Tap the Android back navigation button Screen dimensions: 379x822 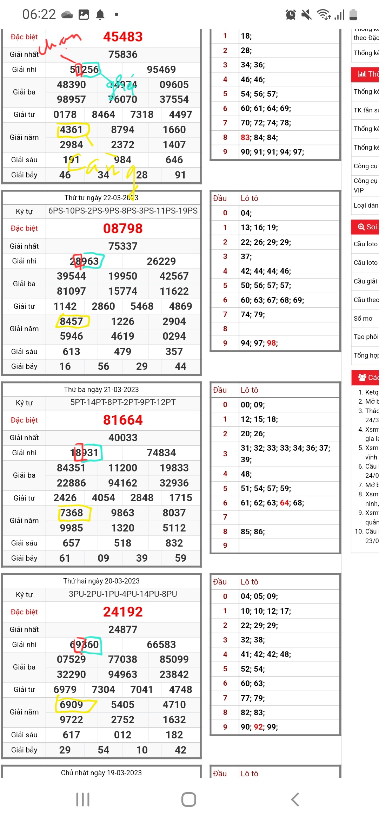click(295, 800)
